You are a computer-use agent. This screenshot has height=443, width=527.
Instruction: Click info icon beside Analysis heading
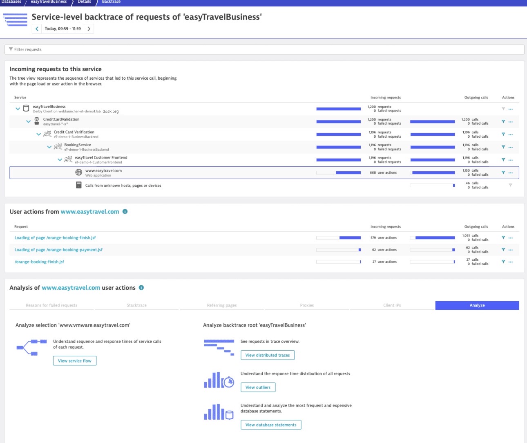click(x=141, y=288)
